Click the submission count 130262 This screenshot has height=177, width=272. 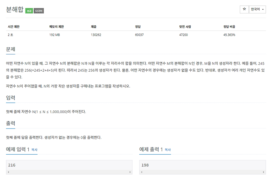[96, 35]
